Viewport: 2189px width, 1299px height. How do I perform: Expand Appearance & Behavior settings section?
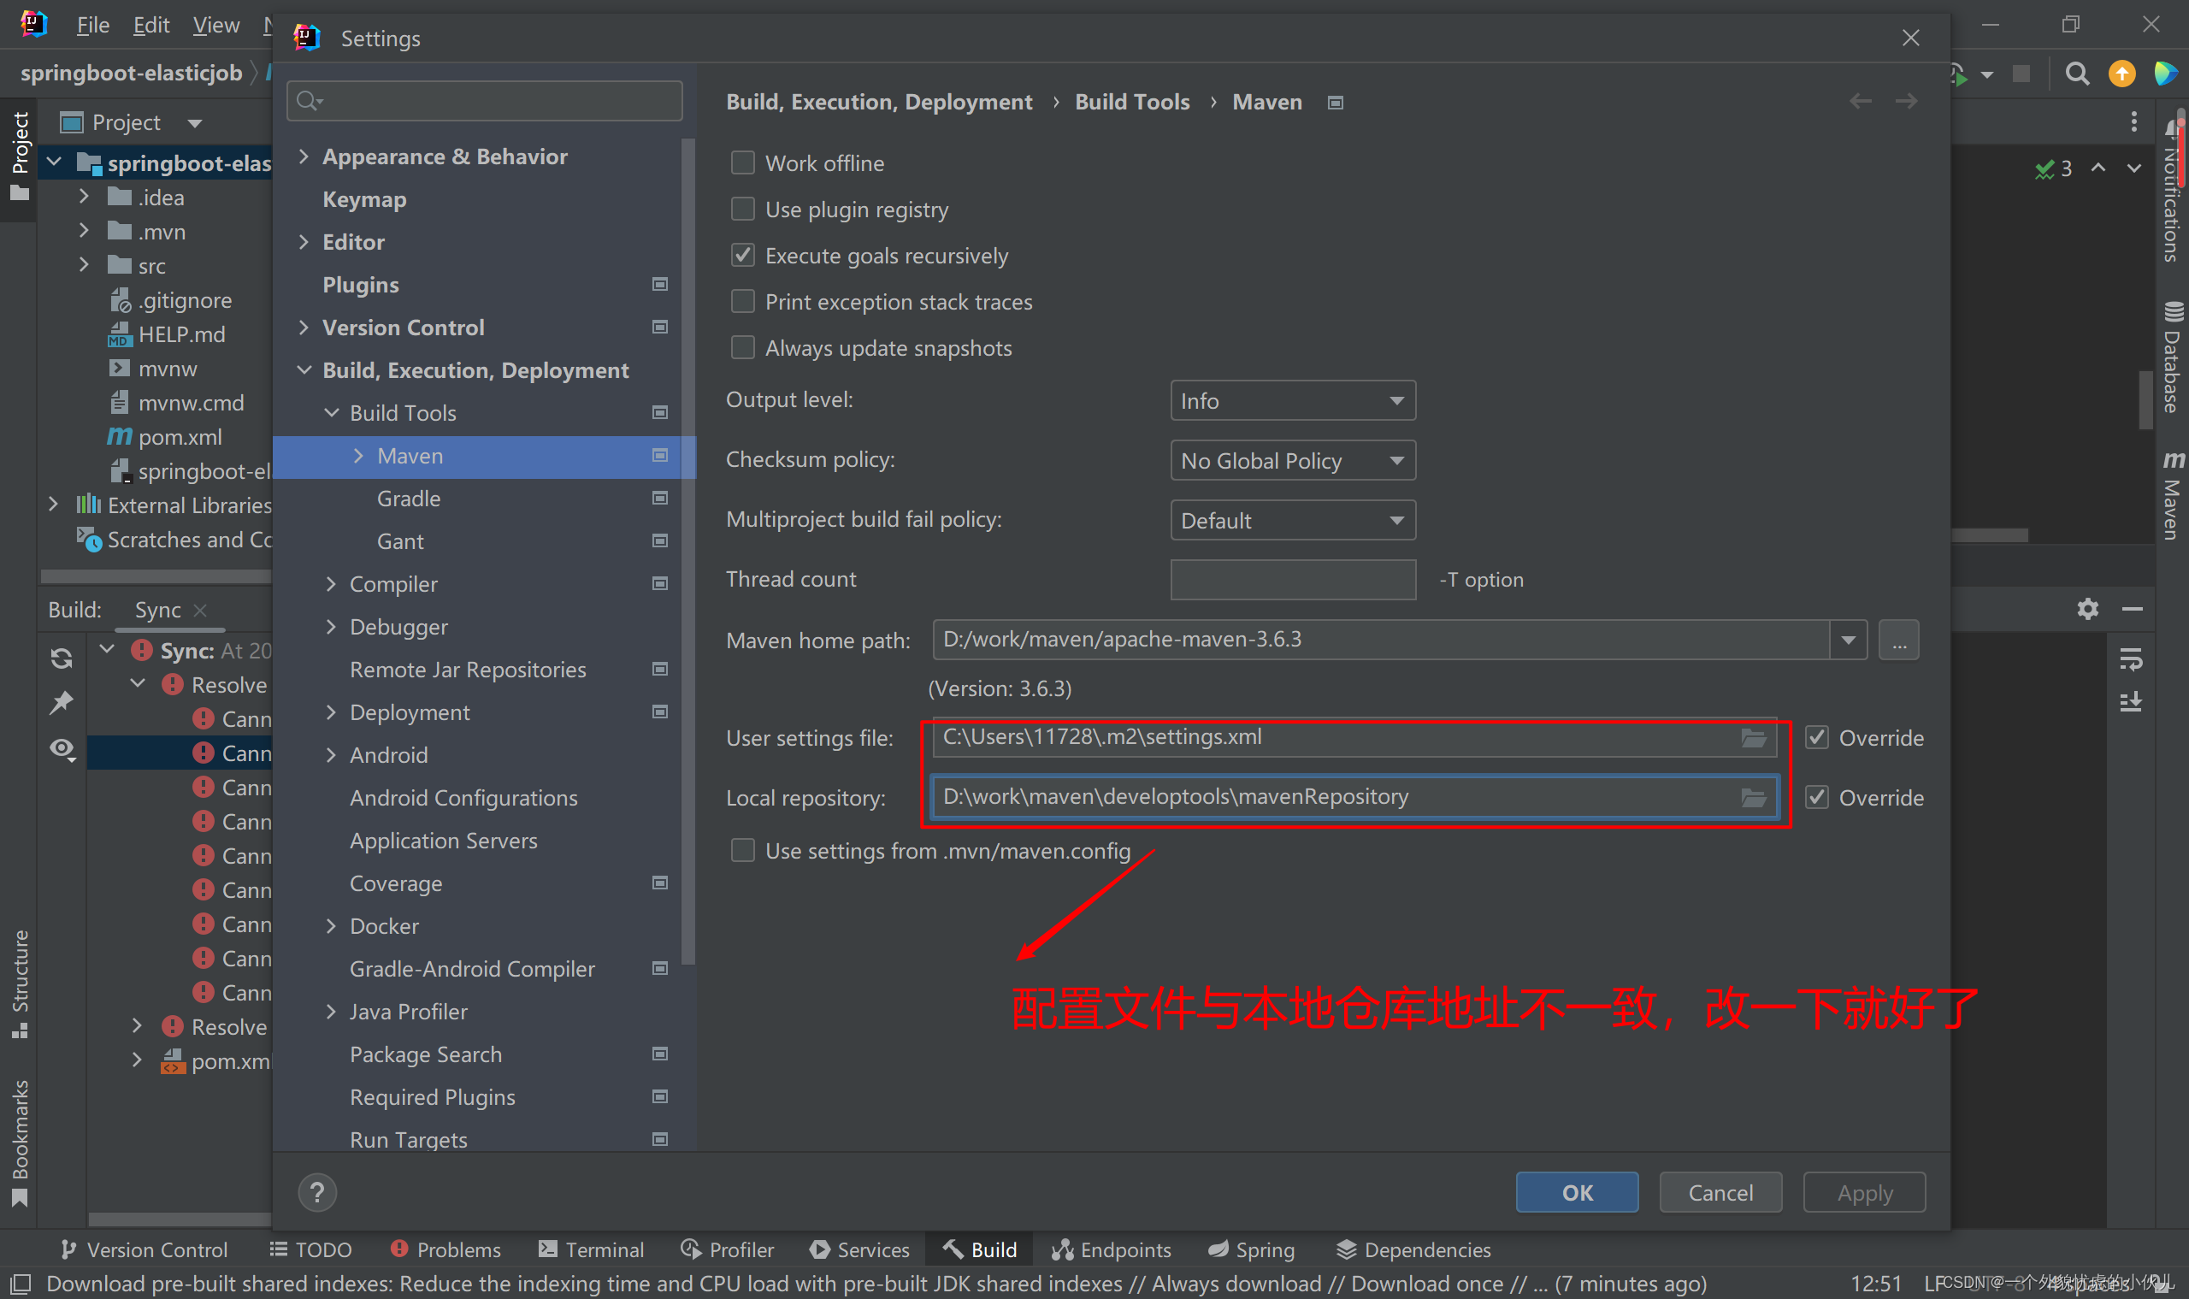click(304, 156)
